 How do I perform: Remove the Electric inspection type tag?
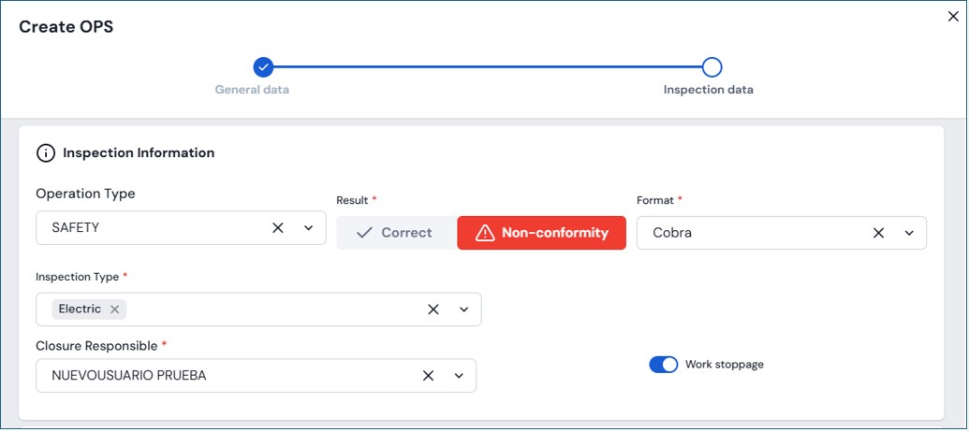click(x=114, y=310)
